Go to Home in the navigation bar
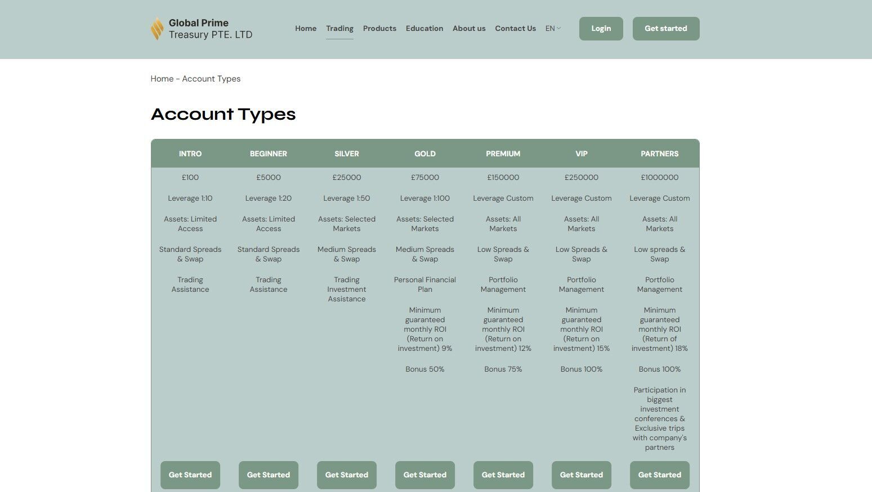Image resolution: width=872 pixels, height=492 pixels. point(306,29)
